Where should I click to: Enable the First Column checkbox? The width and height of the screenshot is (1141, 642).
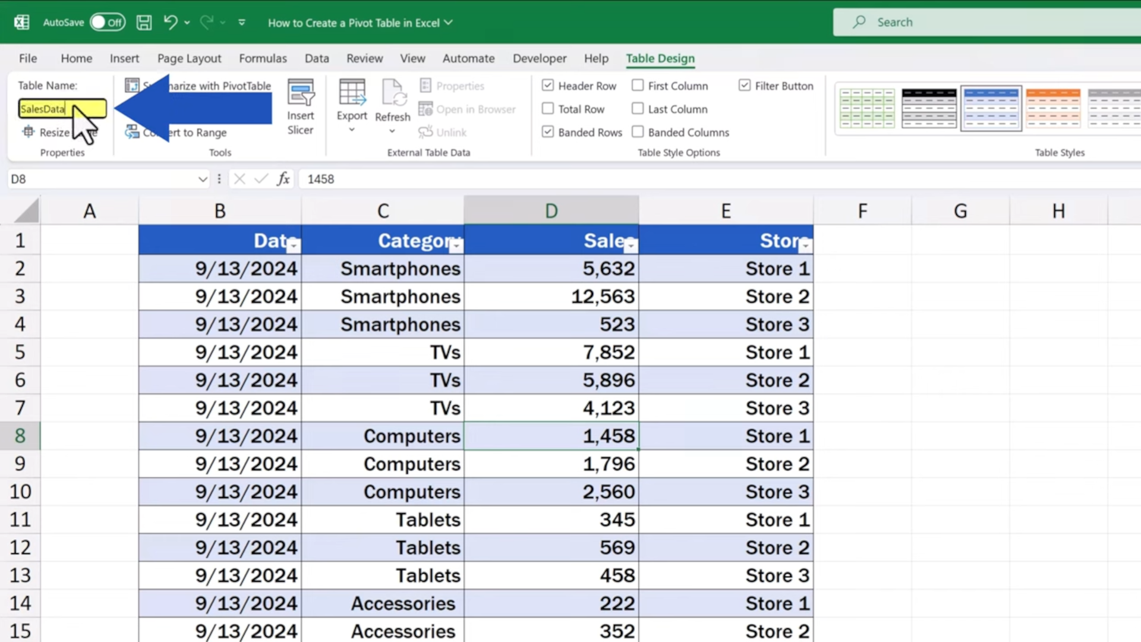[x=638, y=86]
